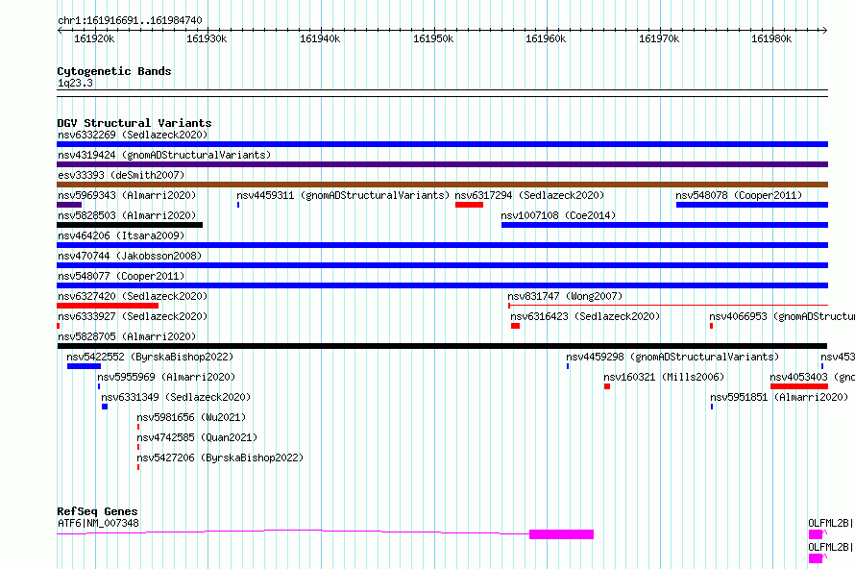Click nsv6333927 (Sedlazeck2020) label

[133, 316]
